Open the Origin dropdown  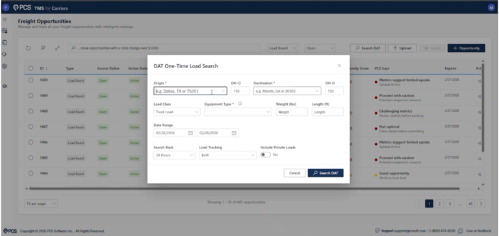click(190, 91)
